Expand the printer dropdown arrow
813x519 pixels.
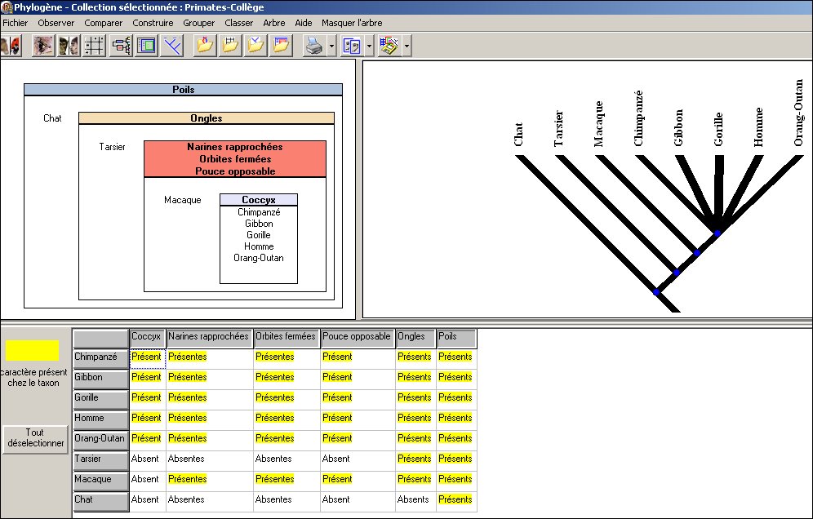point(332,47)
